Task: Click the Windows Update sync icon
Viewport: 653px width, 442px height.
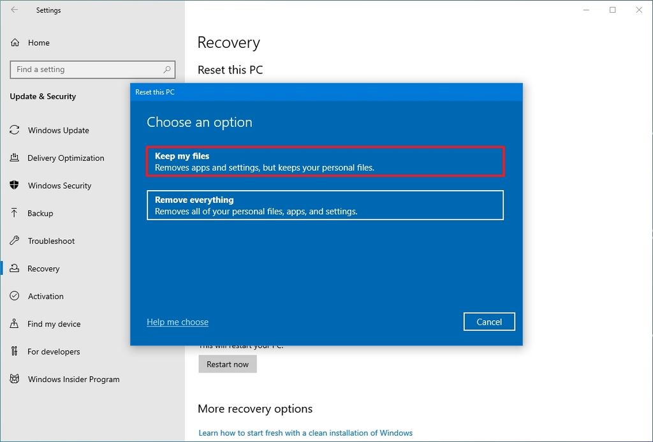Action: click(x=15, y=130)
